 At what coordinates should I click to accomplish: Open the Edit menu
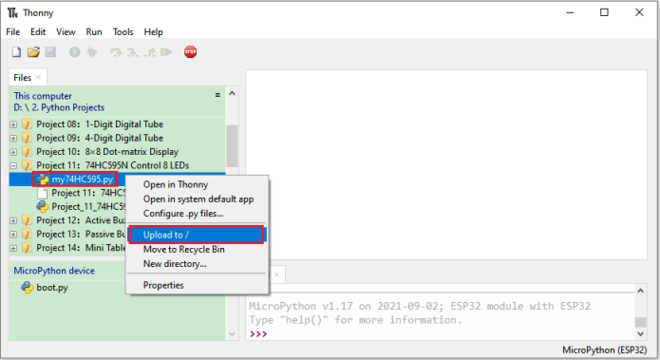tap(38, 32)
